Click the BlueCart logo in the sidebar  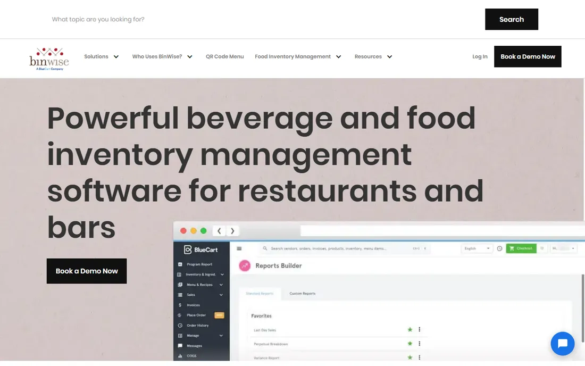pyautogui.click(x=200, y=249)
